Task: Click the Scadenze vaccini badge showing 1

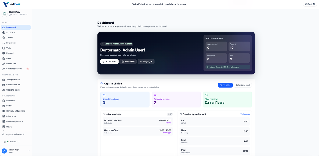Action: (x=28, y=69)
